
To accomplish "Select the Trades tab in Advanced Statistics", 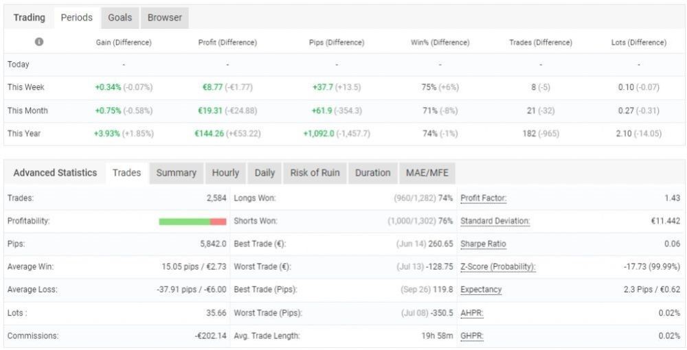I will (x=126, y=173).
